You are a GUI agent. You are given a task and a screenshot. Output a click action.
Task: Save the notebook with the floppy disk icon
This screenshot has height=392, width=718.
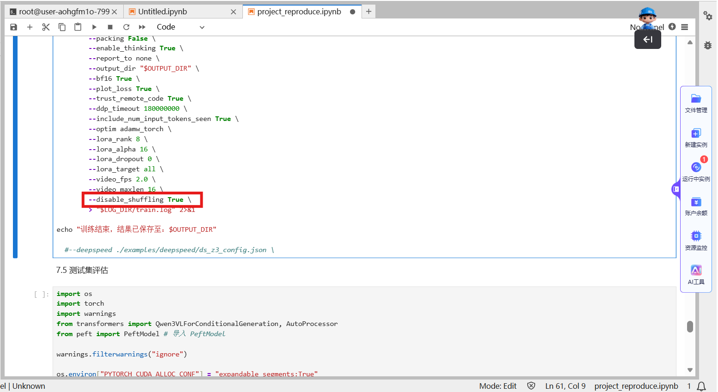(x=13, y=27)
